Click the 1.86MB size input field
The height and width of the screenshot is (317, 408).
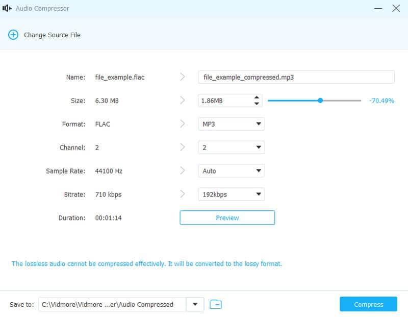pos(224,101)
